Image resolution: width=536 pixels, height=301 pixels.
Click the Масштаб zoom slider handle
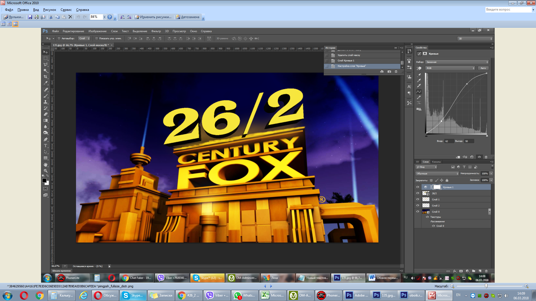click(x=486, y=286)
